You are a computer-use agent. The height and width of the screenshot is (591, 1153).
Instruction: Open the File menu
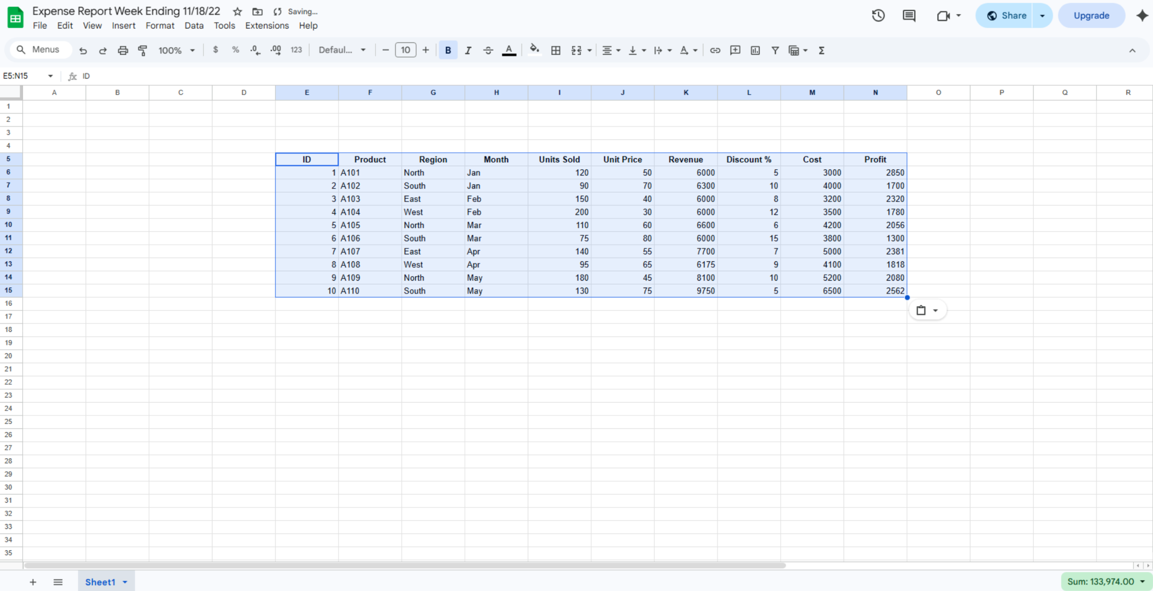(40, 25)
